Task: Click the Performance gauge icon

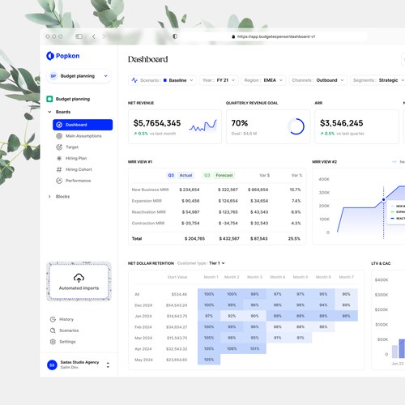Action: (59, 181)
